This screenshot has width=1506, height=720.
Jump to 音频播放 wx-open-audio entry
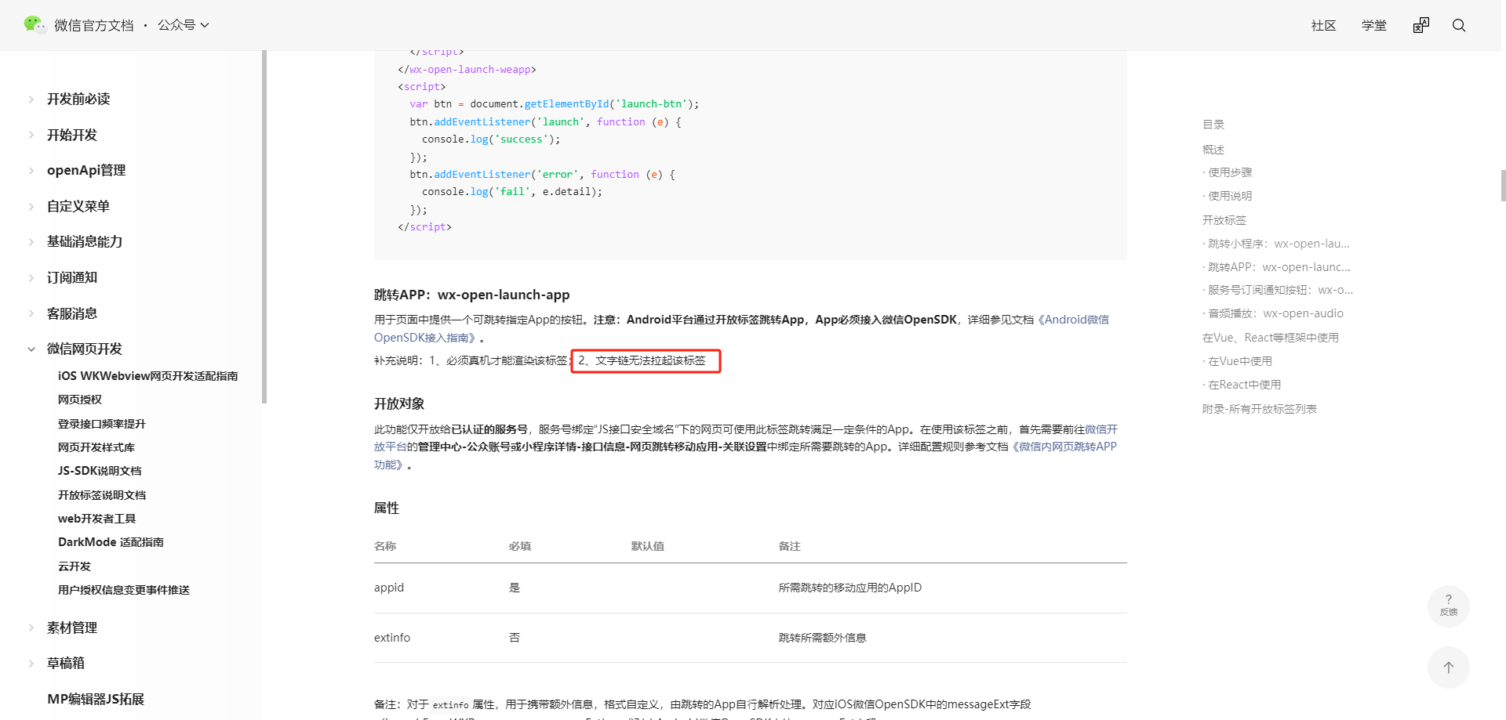[1275, 313]
